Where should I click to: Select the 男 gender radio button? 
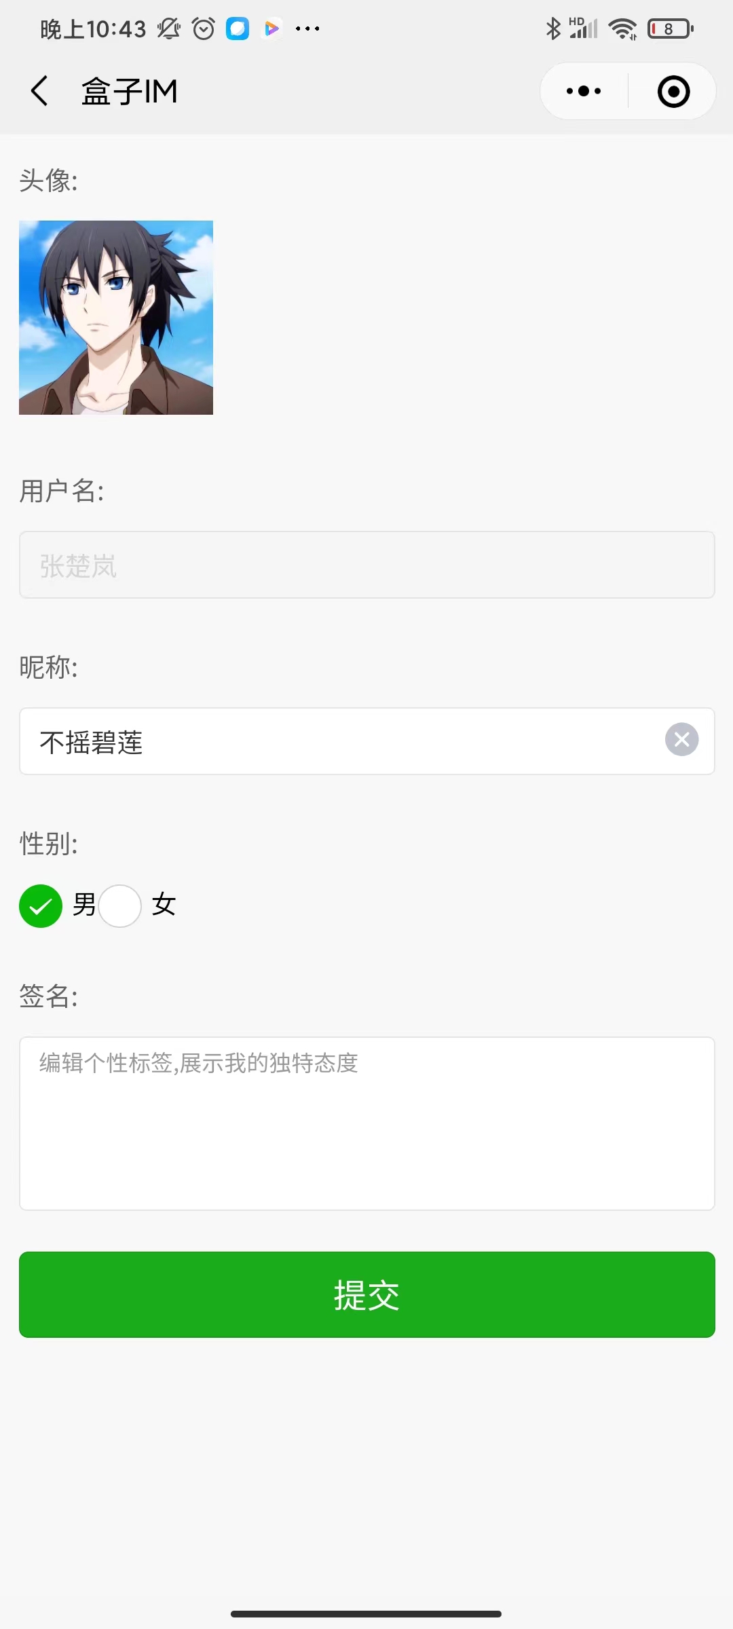(x=41, y=906)
